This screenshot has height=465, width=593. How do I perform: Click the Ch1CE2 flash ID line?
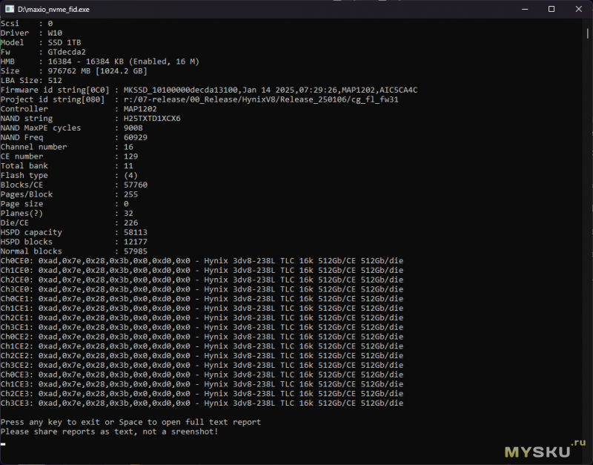point(202,346)
